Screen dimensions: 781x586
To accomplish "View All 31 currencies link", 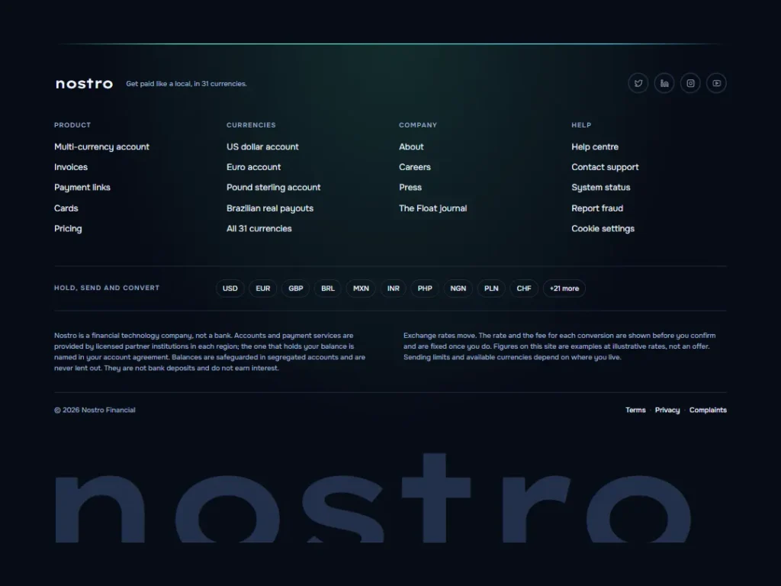I will coord(259,229).
